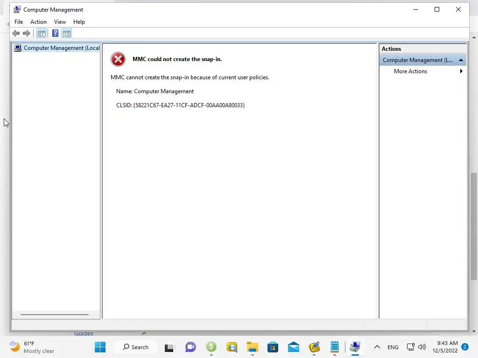The image size is (478, 358).
Task: Minimize the Computer Management window
Action: [416, 9]
